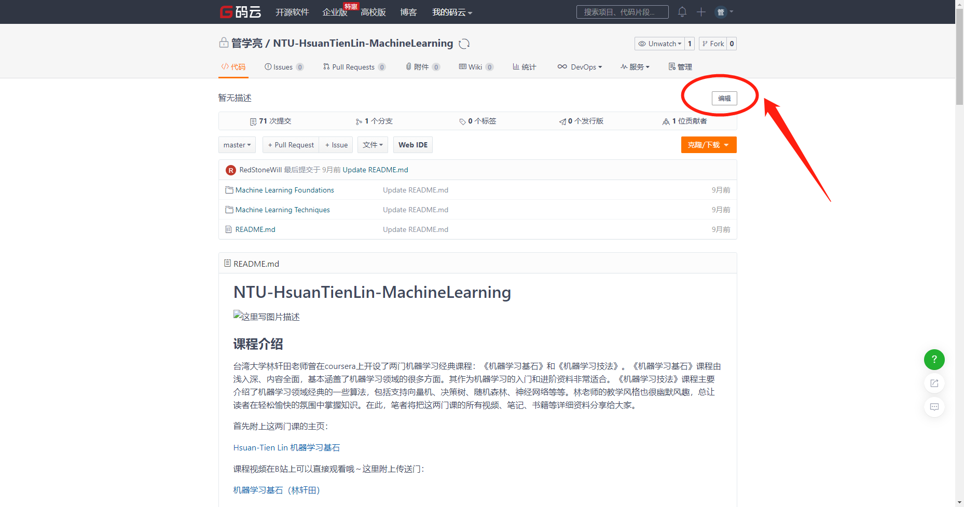This screenshot has width=964, height=507.
Task: Open the Hsuan-Tien Lin 机器学习基石 link
Action: pos(286,447)
